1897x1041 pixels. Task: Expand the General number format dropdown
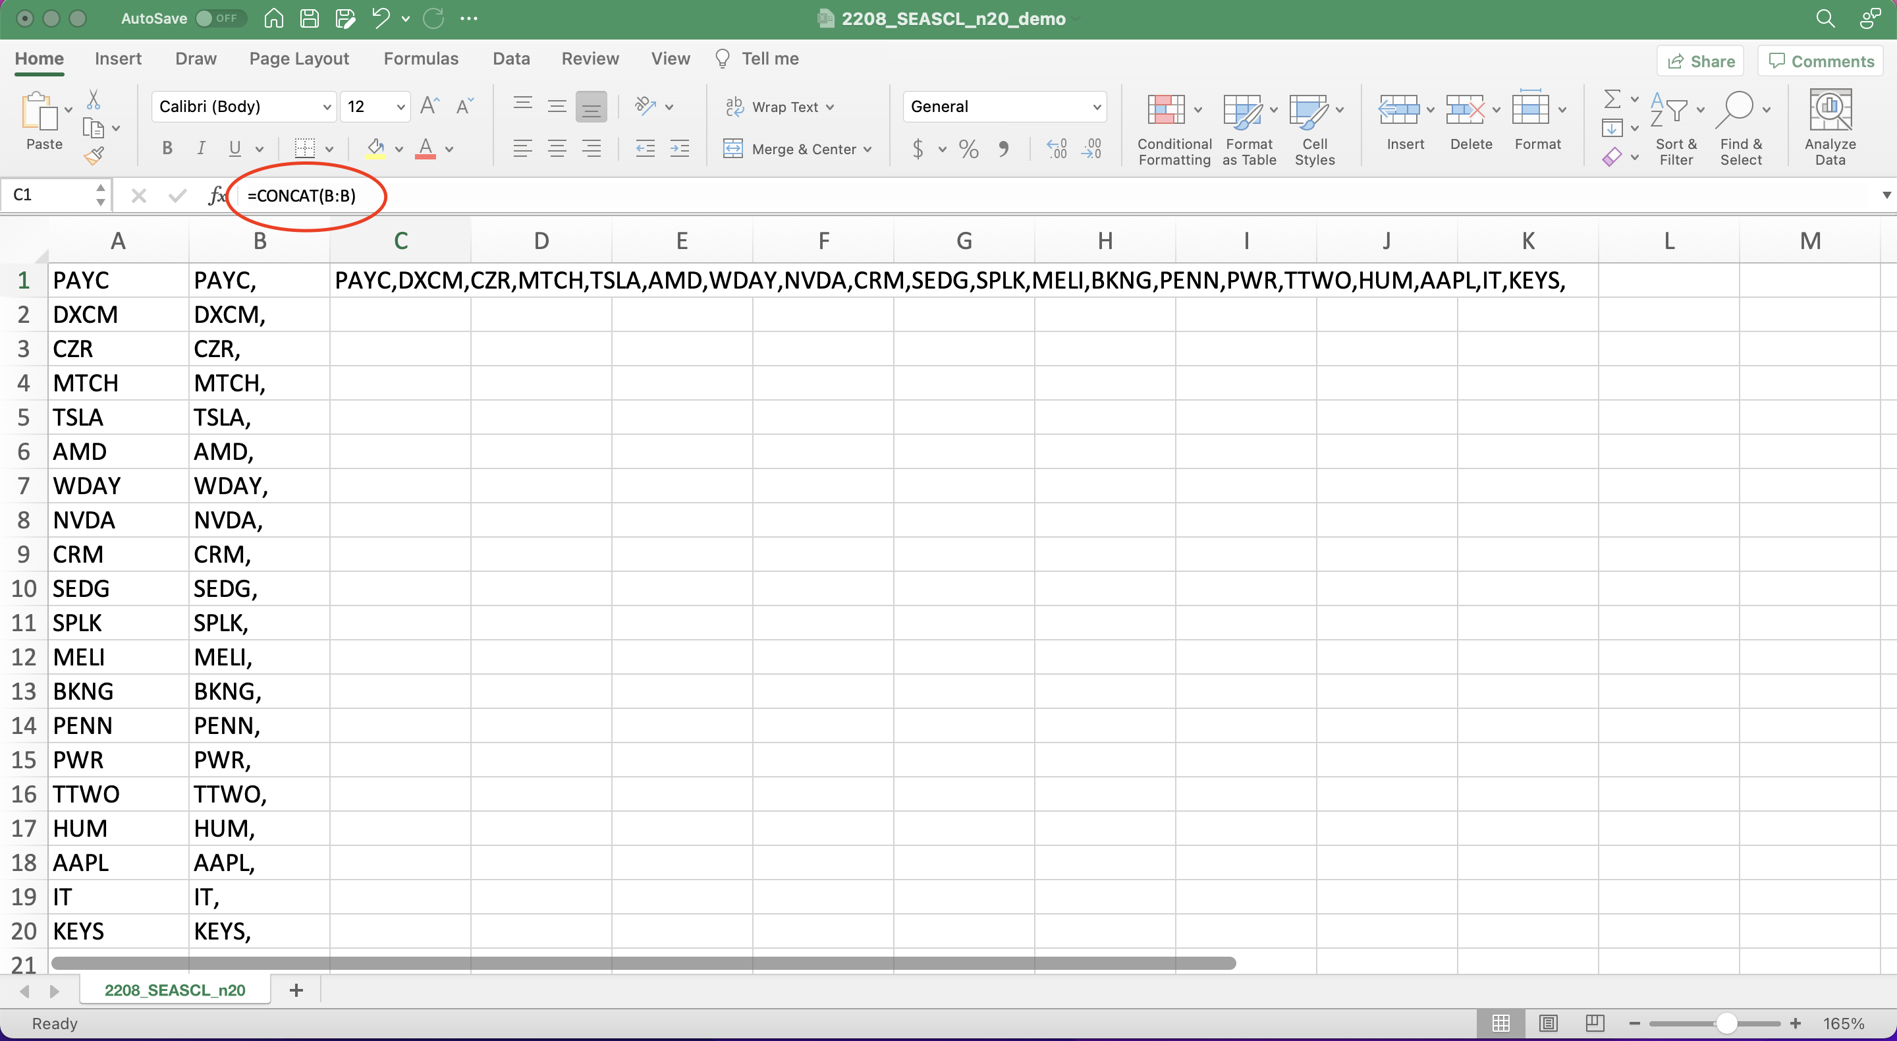tap(1097, 107)
